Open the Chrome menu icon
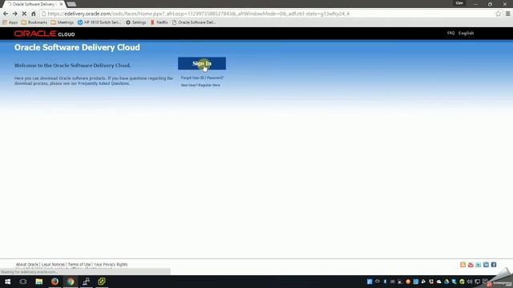 [x=507, y=14]
